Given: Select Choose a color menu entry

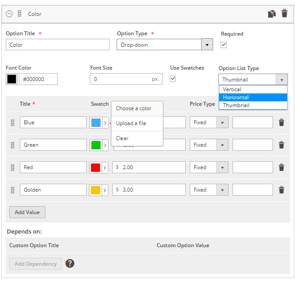Looking at the screenshot, I should 137,108.
